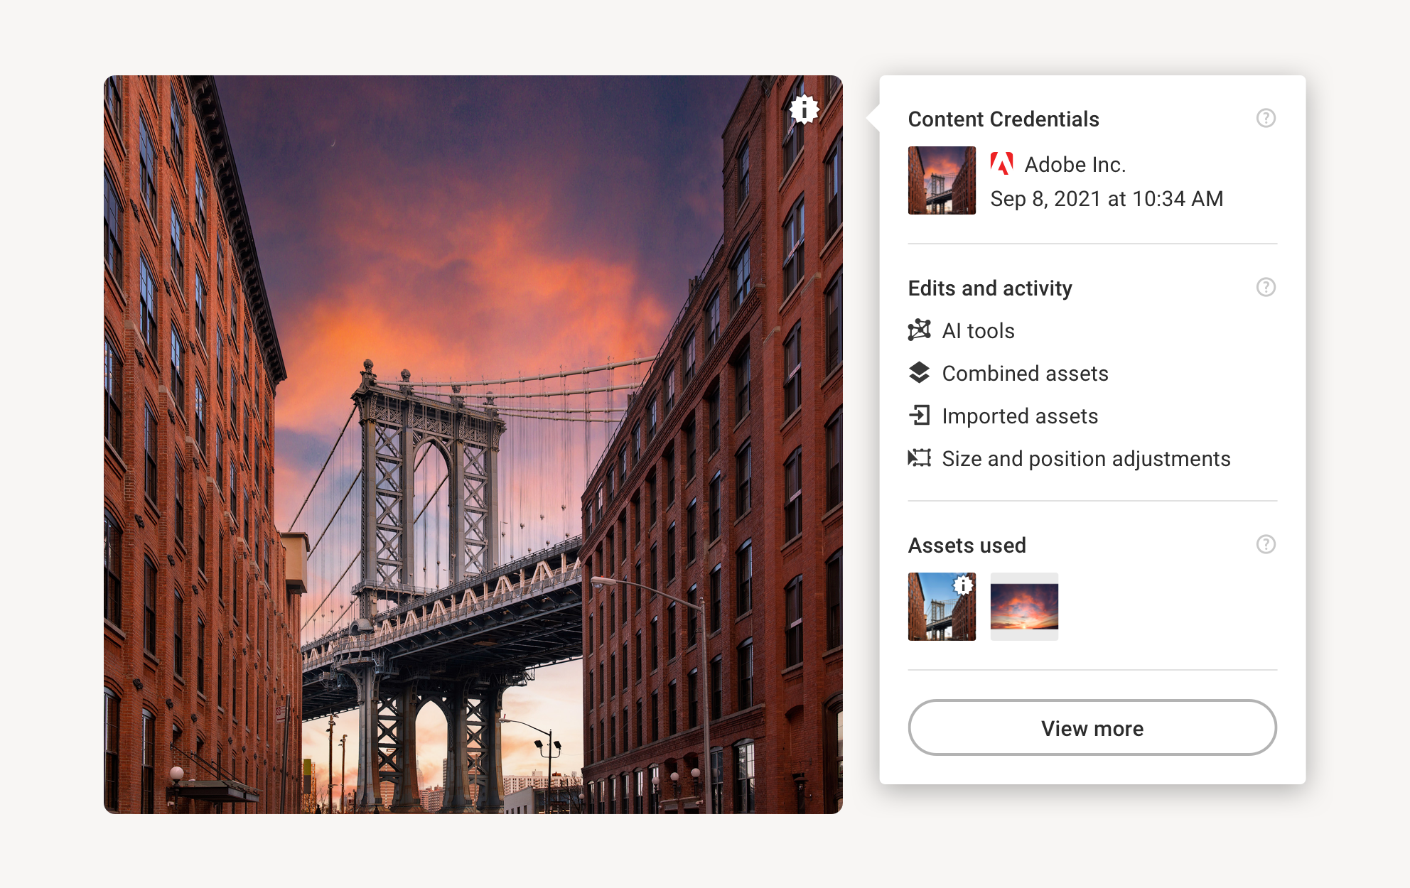Select Size and position adjustments text
The height and width of the screenshot is (888, 1410).
click(x=1086, y=459)
